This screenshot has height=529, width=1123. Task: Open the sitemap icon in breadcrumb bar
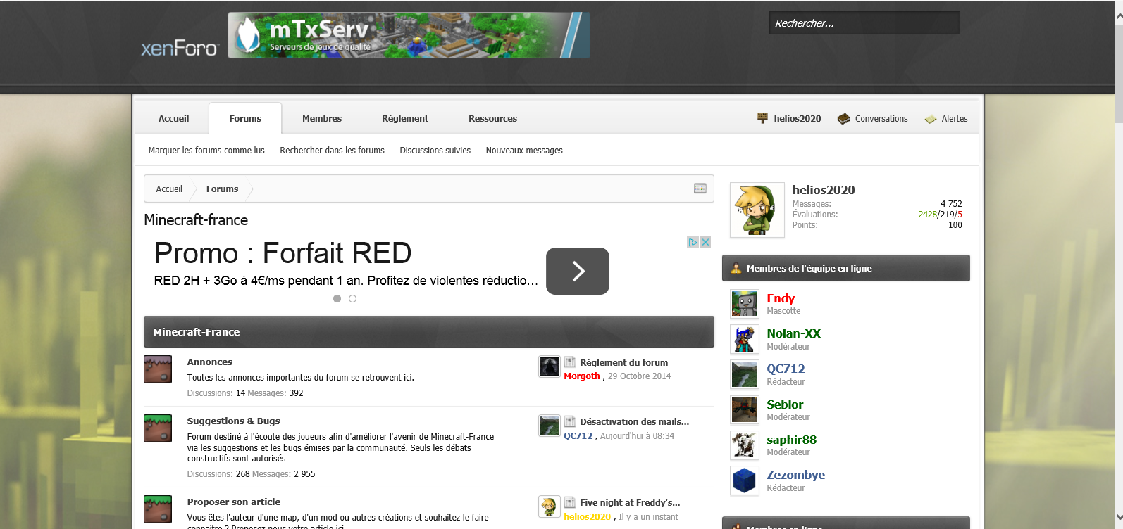tap(700, 189)
